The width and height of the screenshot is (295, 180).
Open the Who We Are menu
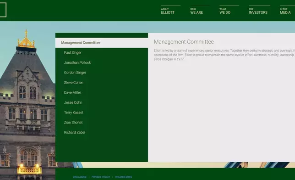(197, 11)
